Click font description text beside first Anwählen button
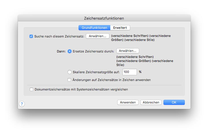This screenshot has width=216, height=130. click(141, 38)
